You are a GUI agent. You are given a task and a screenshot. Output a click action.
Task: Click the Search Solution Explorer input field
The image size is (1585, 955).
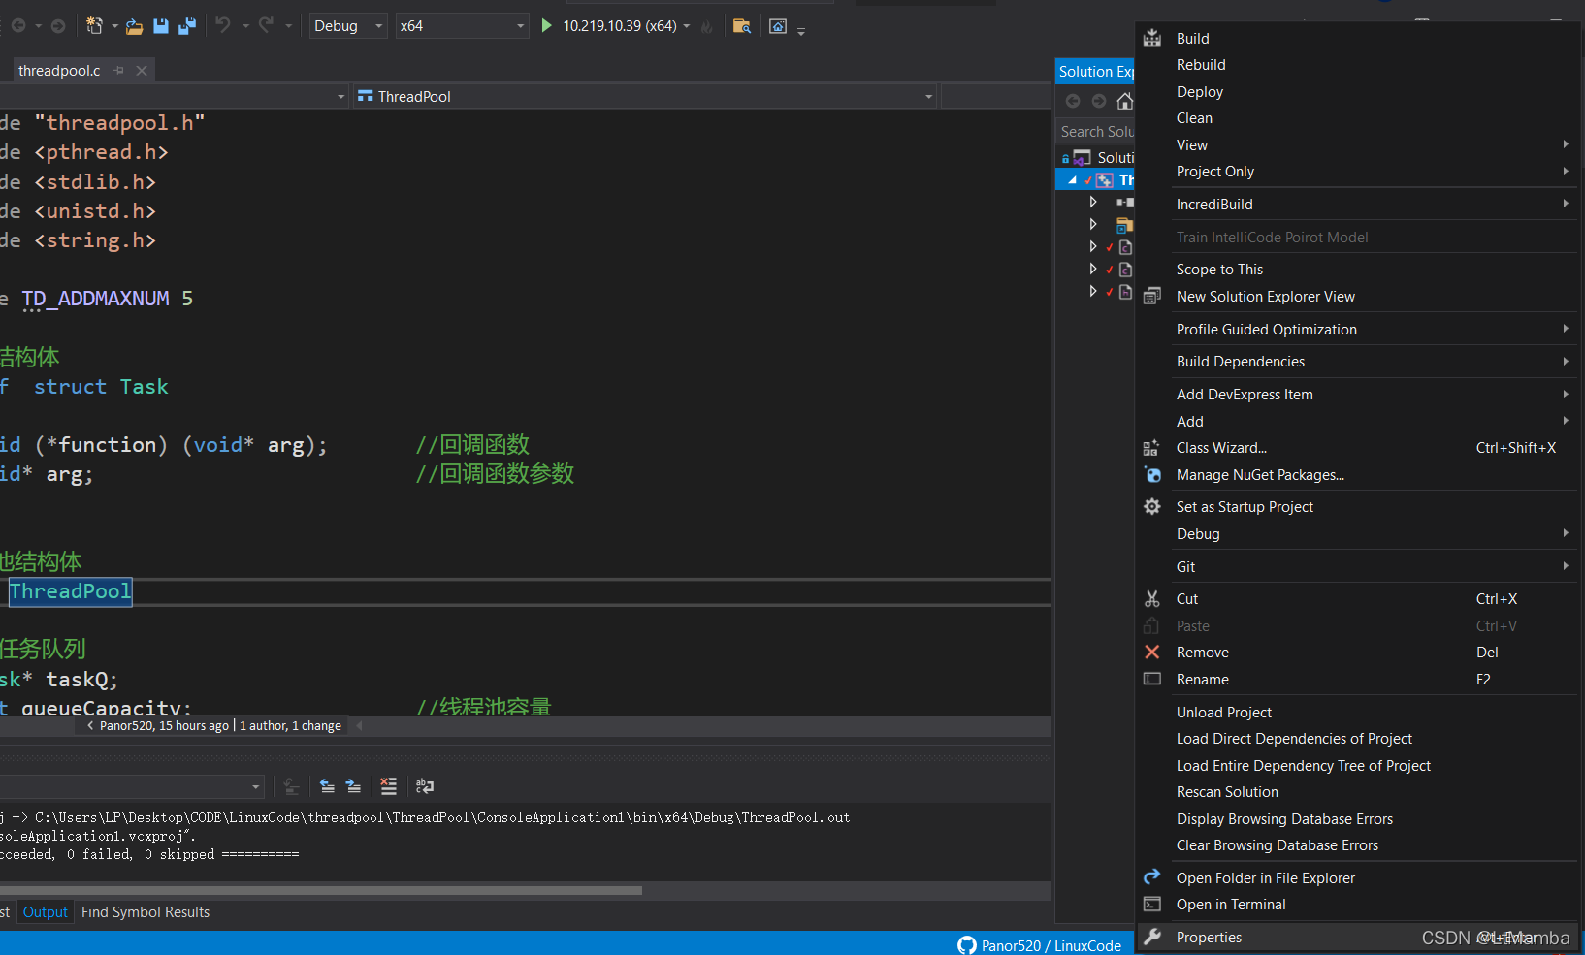click(x=1096, y=131)
